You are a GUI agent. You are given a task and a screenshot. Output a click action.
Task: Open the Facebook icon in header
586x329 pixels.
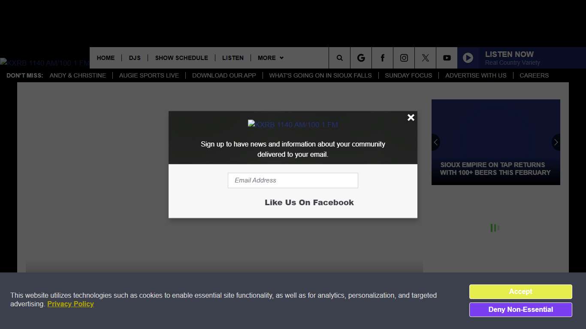tap(382, 58)
